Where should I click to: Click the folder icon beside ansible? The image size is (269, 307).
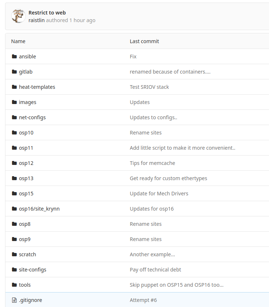point(15,57)
